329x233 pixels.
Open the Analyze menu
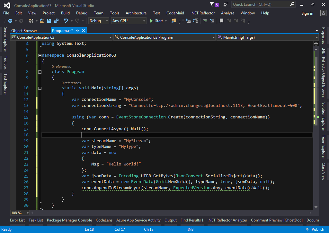tap(227, 13)
